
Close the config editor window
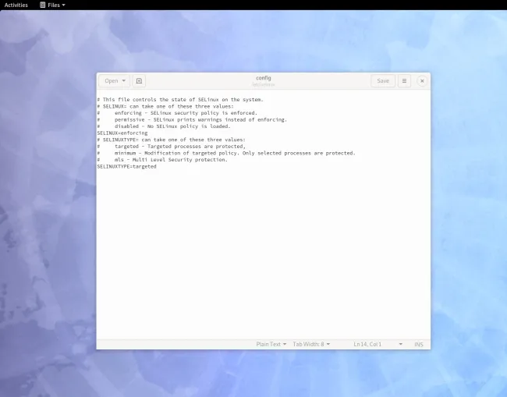point(422,81)
